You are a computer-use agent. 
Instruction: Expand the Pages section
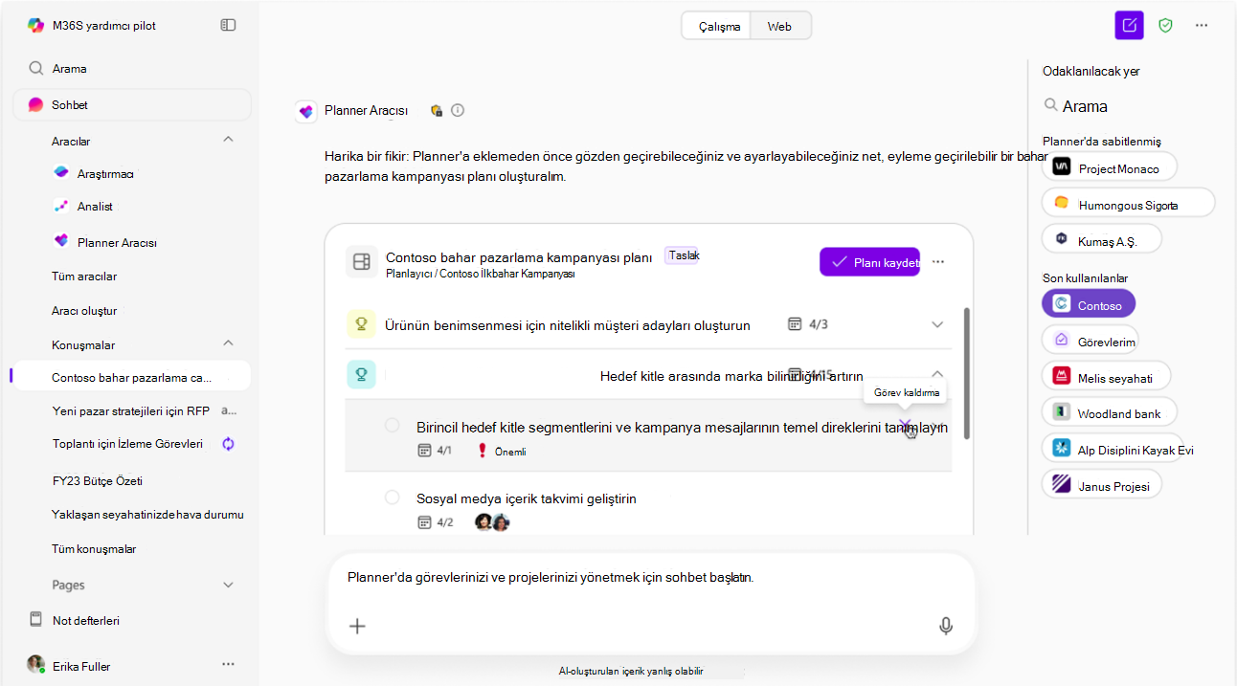coord(228,585)
